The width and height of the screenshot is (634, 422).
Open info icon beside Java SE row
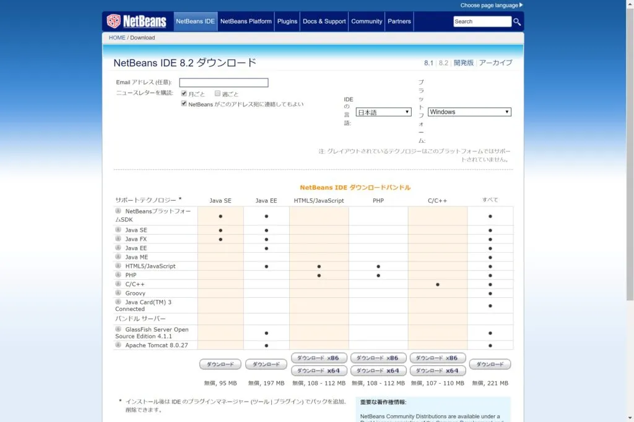coord(118,230)
